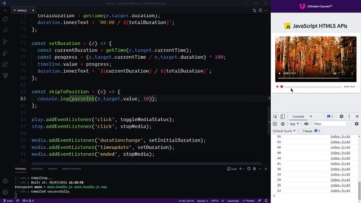
Task: Open the Search view in activity bar
Action: point(5,30)
